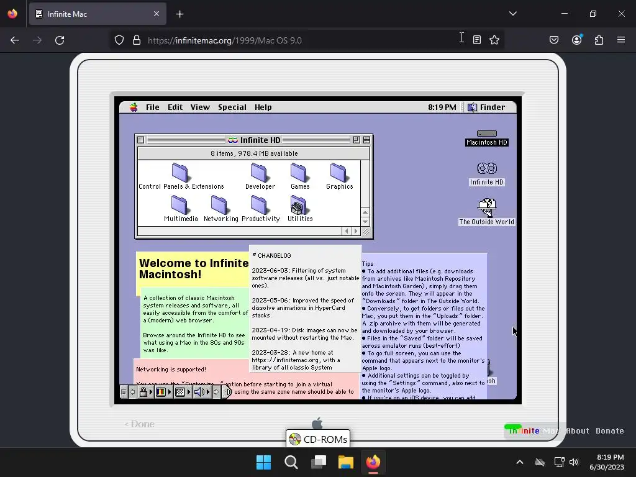
Task: Open the File menu
Action: (x=153, y=107)
